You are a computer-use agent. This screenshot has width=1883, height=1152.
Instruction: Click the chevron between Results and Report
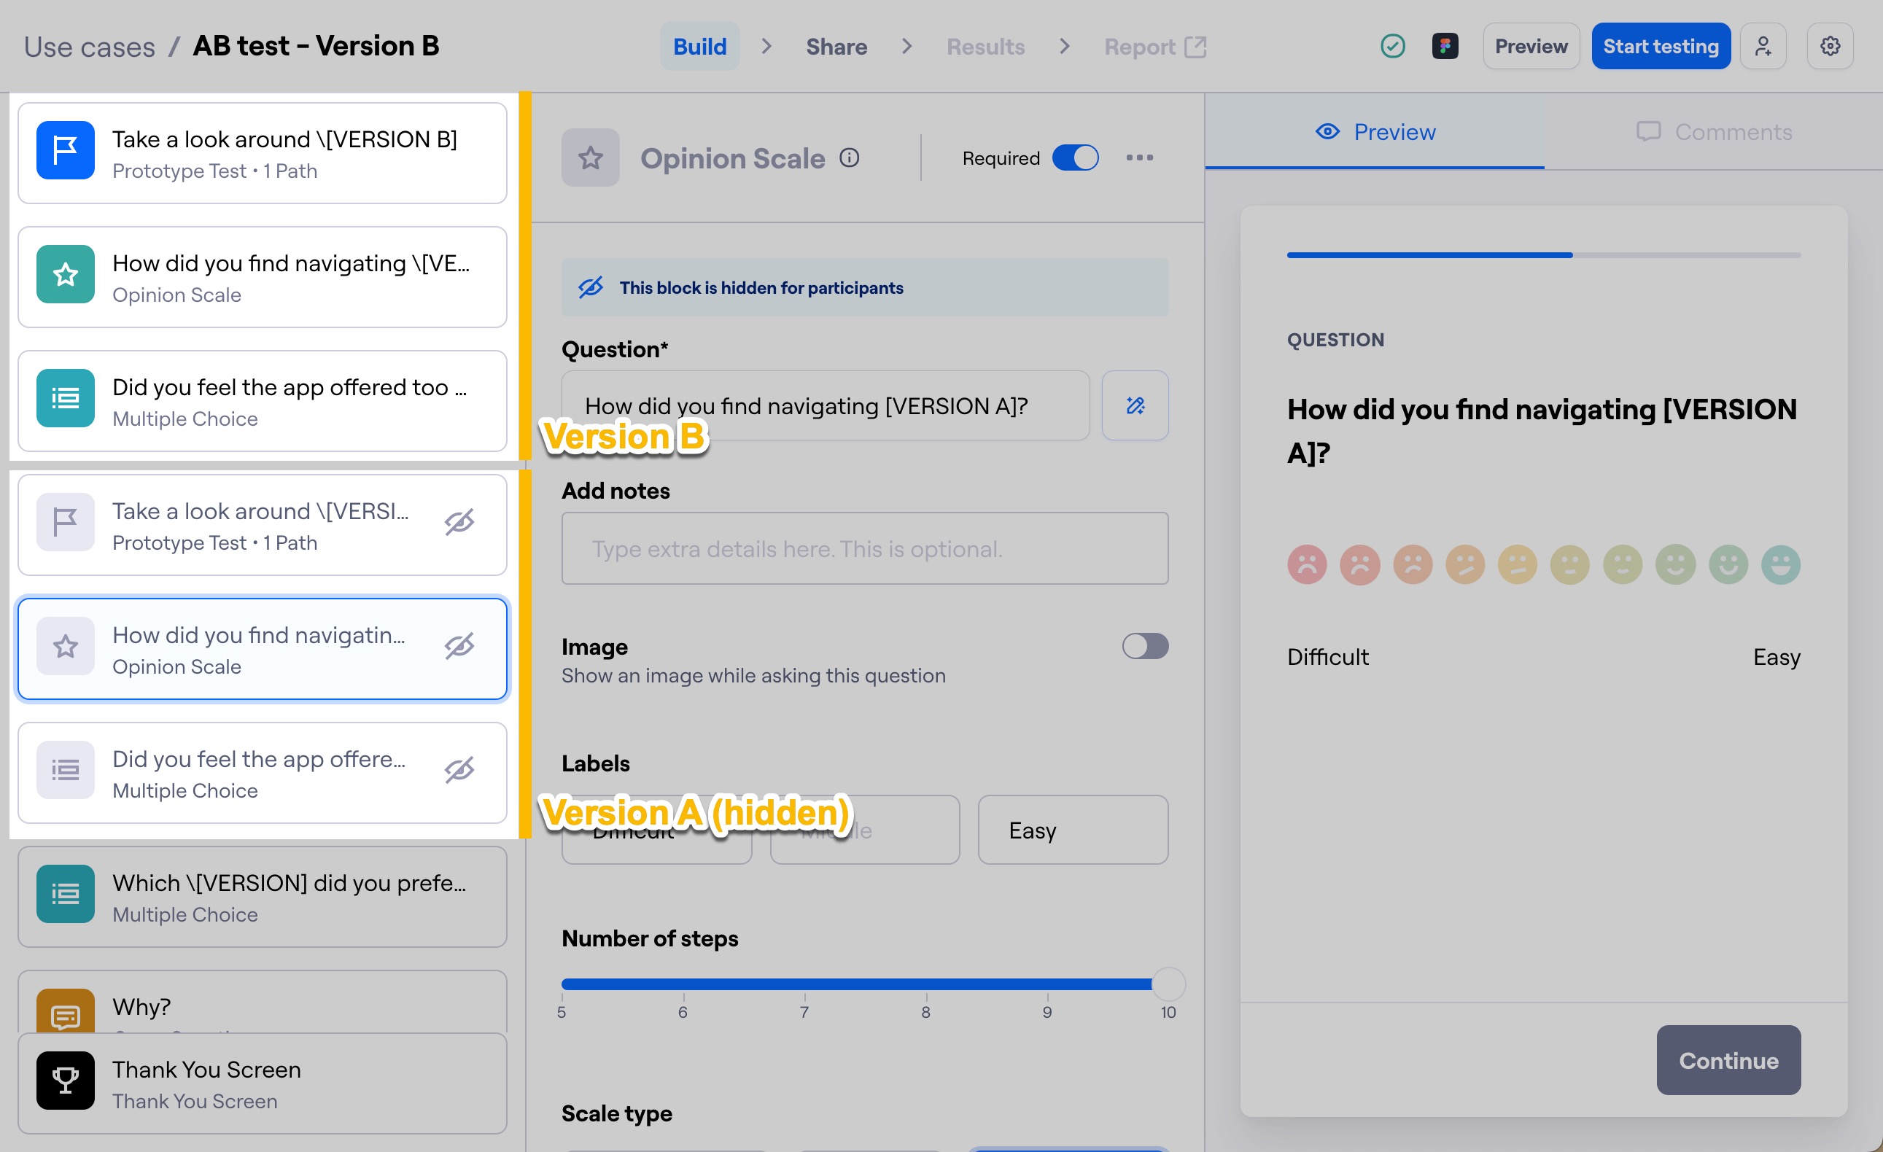[1065, 47]
